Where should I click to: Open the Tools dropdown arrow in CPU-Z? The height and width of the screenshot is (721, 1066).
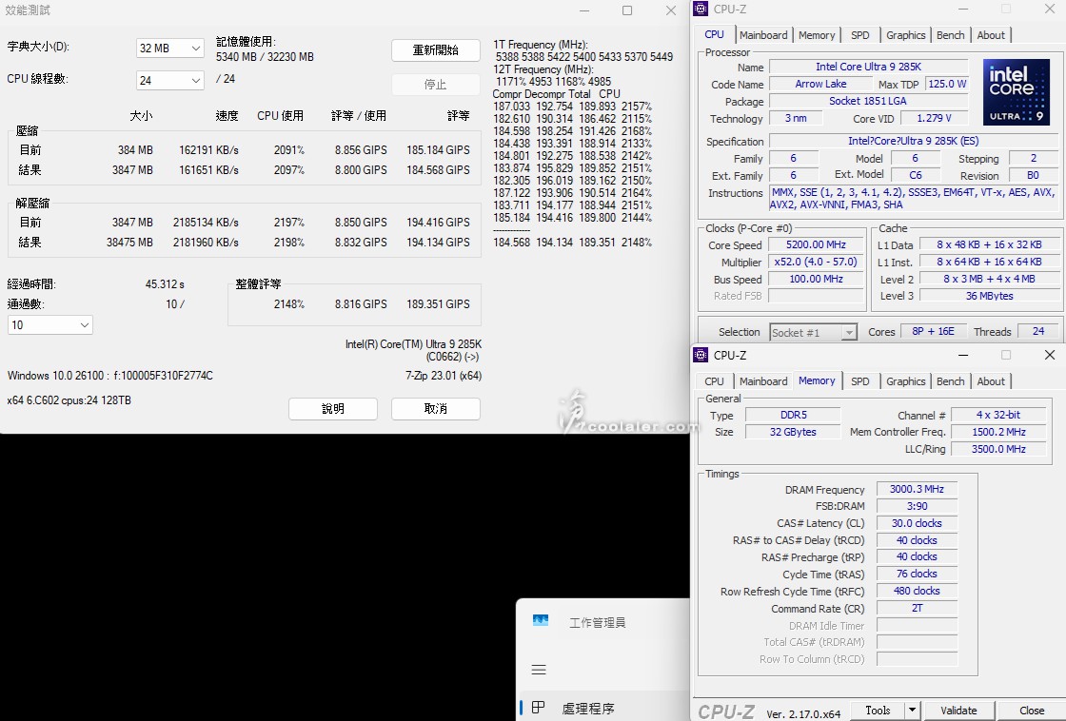[912, 711]
